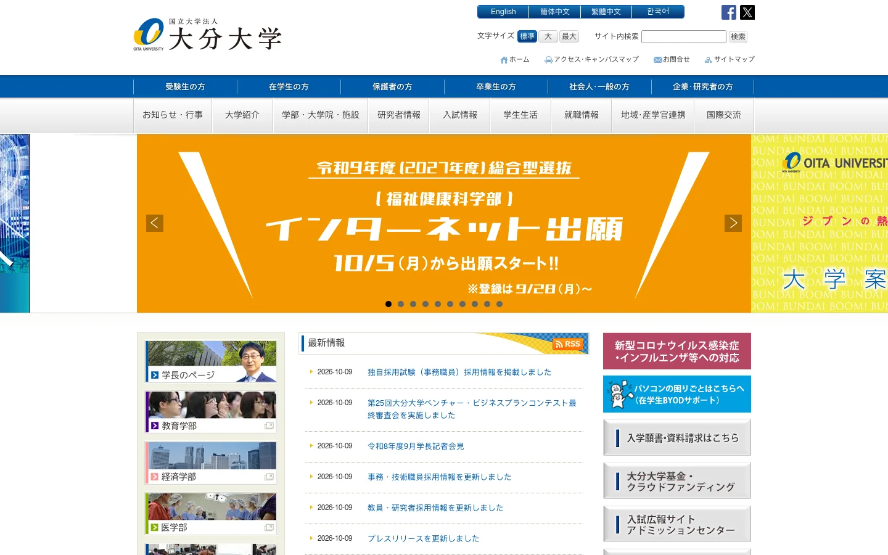Open お知らせ・行事 menu
The width and height of the screenshot is (888, 555).
coord(173,115)
